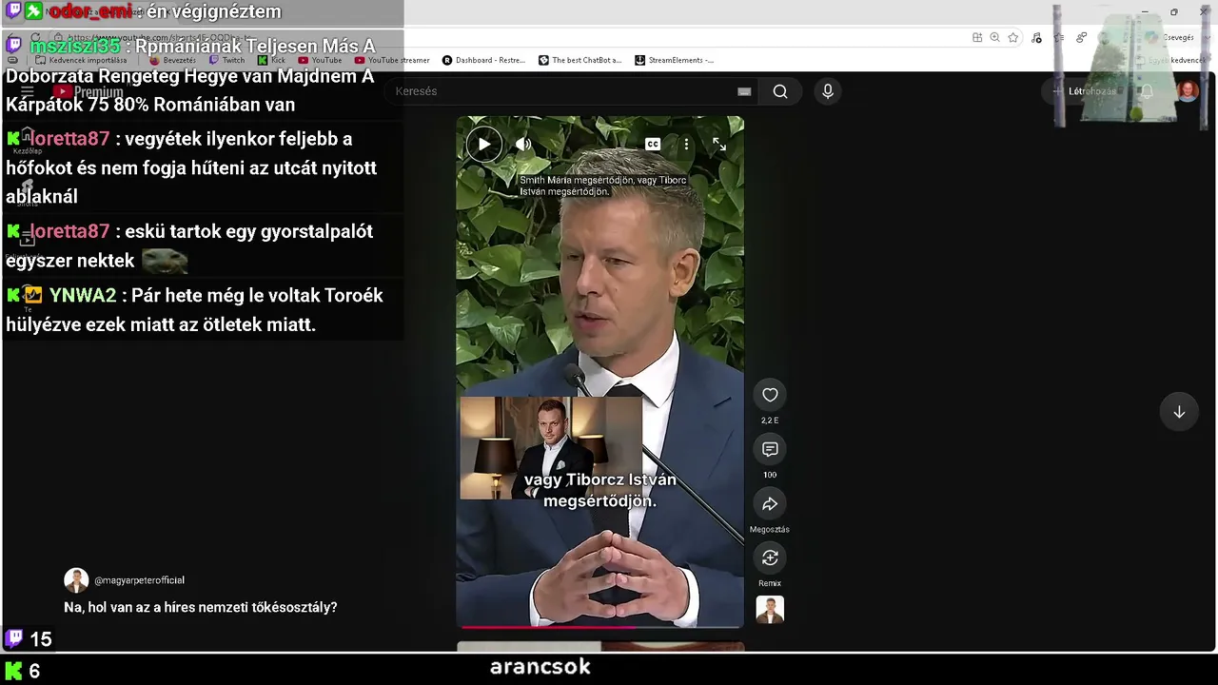
Task: Click the YNWA2 chat username
Action: (83, 296)
